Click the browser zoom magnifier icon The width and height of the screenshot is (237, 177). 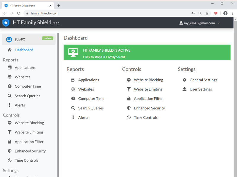tap(200, 13)
